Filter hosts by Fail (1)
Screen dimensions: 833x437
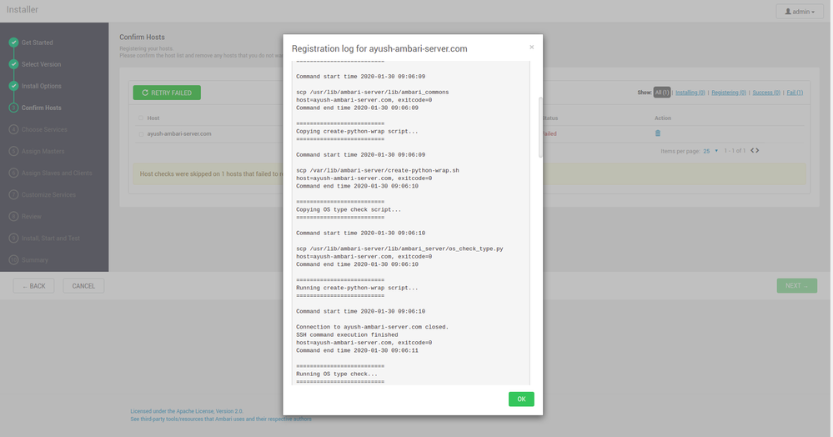coord(795,93)
